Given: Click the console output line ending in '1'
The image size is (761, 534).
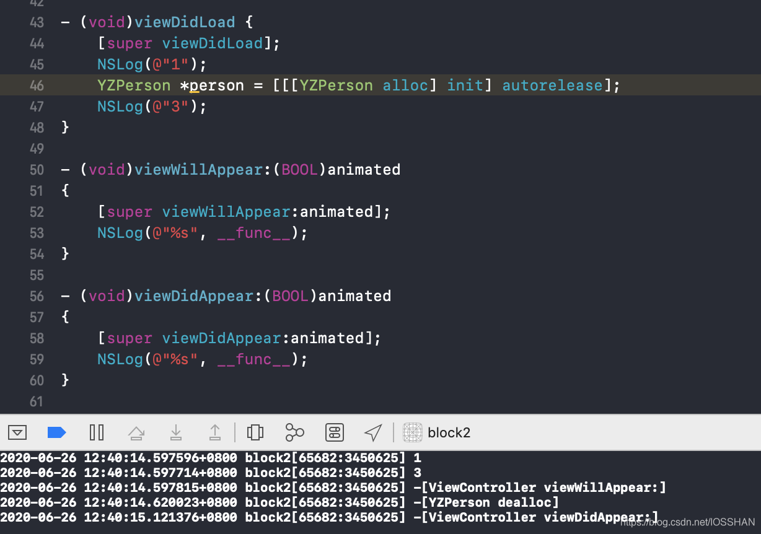Looking at the screenshot, I should point(211,458).
